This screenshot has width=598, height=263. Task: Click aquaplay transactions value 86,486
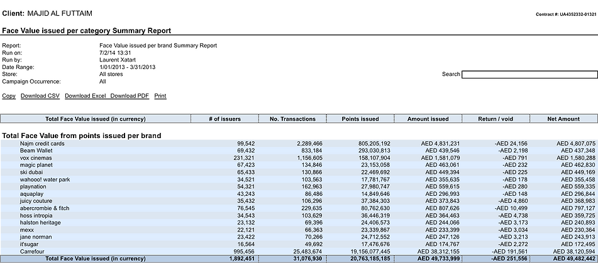313,194
